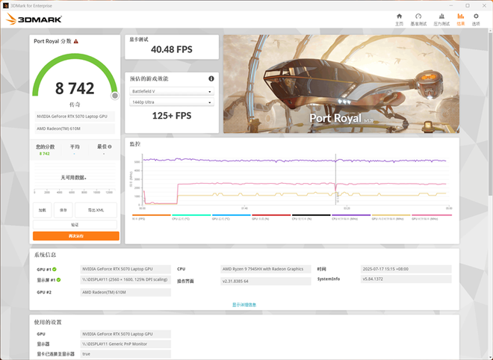Click the green check beside GPU #1

tap(55, 268)
